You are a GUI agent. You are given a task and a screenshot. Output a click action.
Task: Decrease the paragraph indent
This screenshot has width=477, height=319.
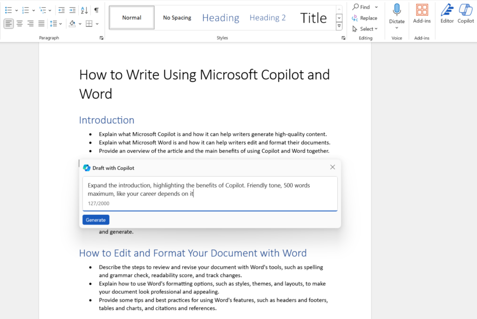point(61,10)
